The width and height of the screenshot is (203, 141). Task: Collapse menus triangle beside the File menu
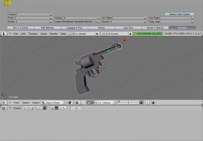[x=10, y=34]
